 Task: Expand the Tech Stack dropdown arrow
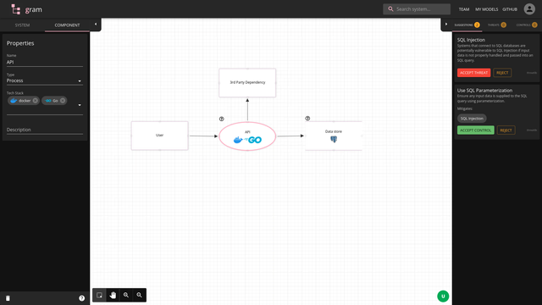pyautogui.click(x=80, y=105)
